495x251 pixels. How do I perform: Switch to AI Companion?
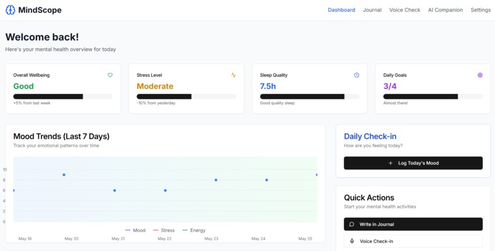pyautogui.click(x=445, y=10)
